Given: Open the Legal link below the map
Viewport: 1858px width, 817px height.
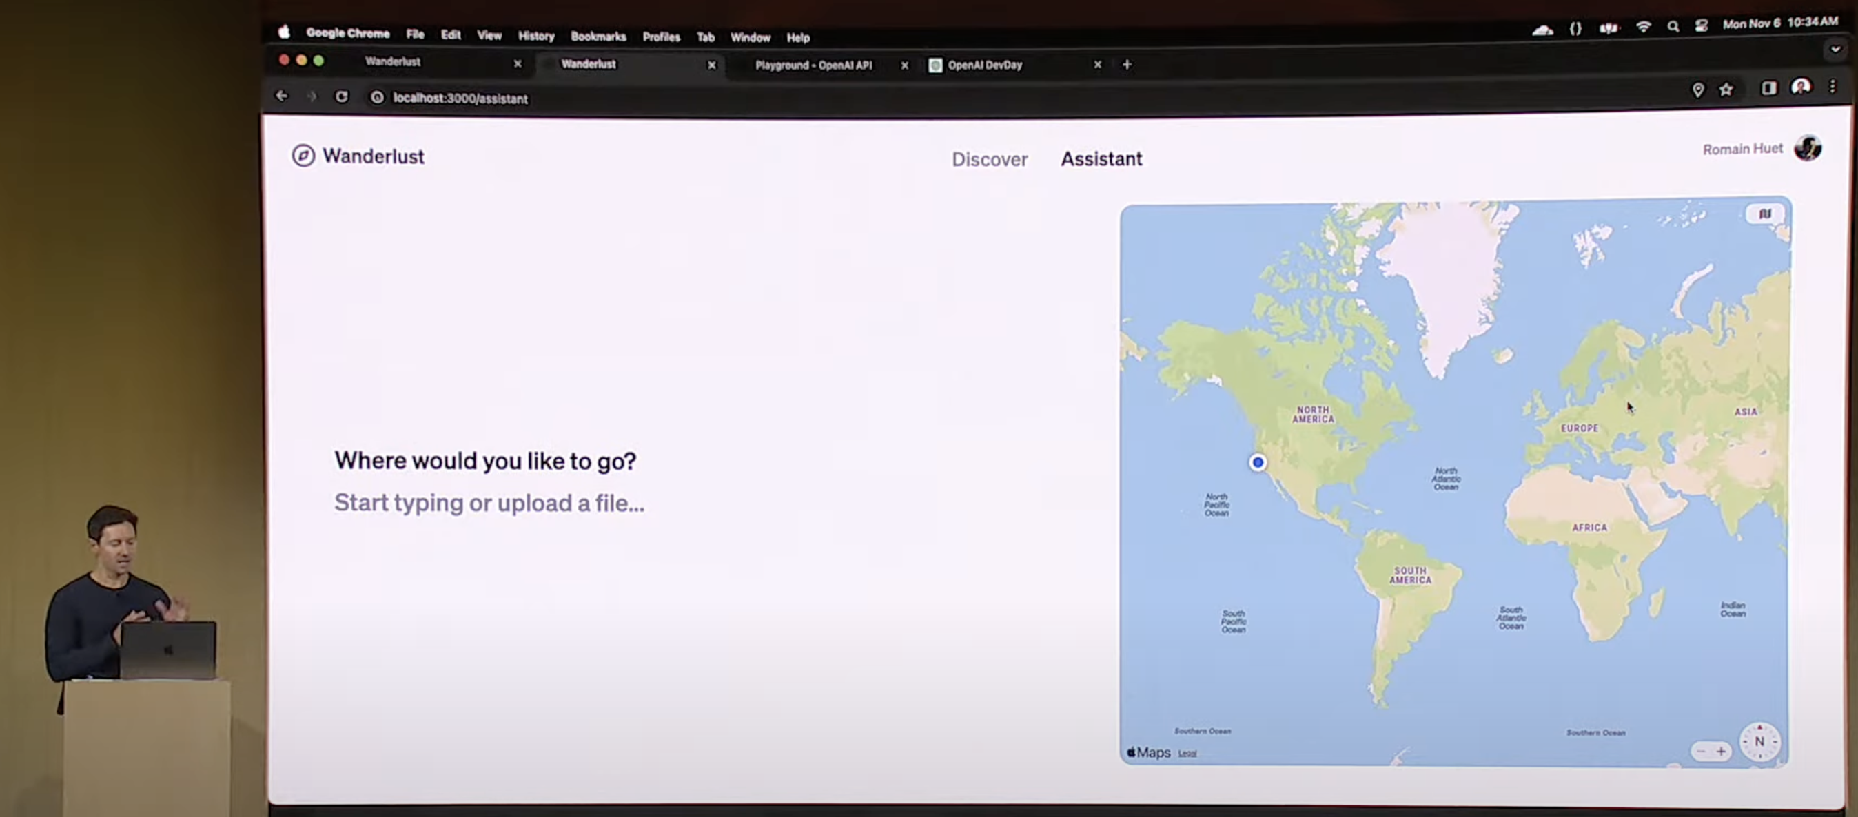Looking at the screenshot, I should pos(1187,754).
